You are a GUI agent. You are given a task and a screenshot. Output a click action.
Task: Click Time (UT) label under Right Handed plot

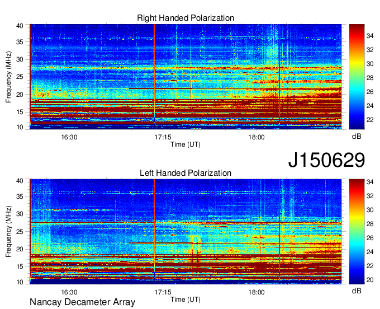point(186,144)
